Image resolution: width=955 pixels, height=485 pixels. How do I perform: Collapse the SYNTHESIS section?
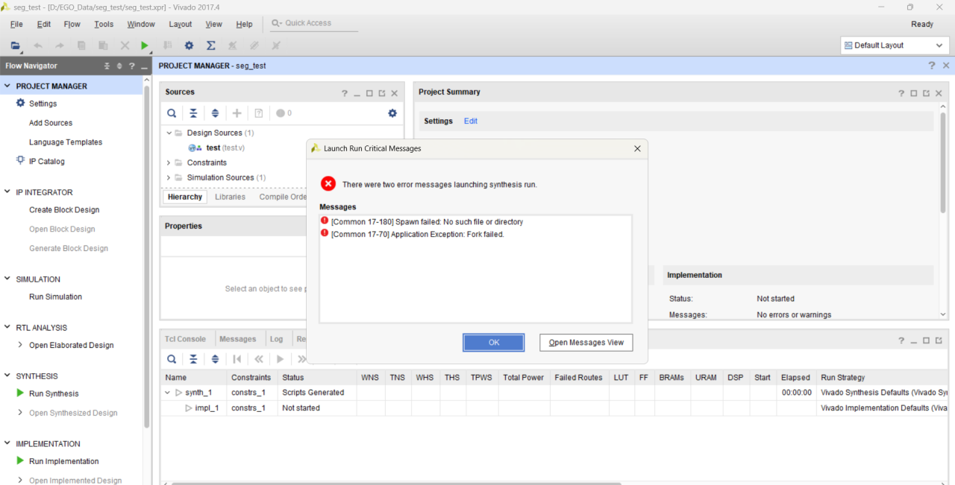[x=7, y=375]
